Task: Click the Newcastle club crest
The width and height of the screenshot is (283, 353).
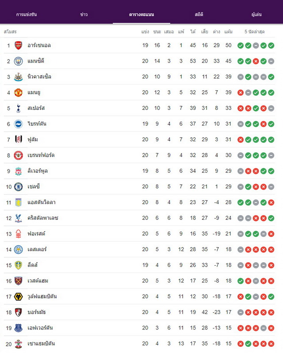Action: click(x=19, y=77)
